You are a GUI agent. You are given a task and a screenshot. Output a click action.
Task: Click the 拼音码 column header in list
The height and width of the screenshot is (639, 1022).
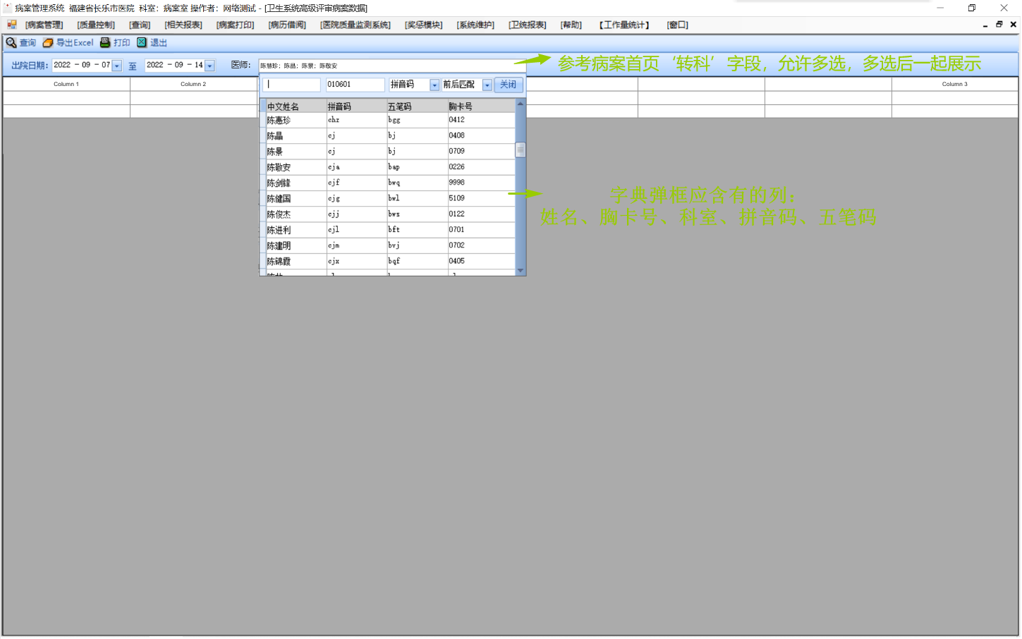(357, 107)
